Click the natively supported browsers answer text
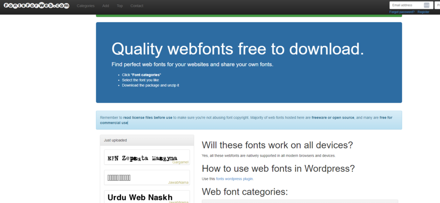This screenshot has height=203, width=440. [x=269, y=155]
